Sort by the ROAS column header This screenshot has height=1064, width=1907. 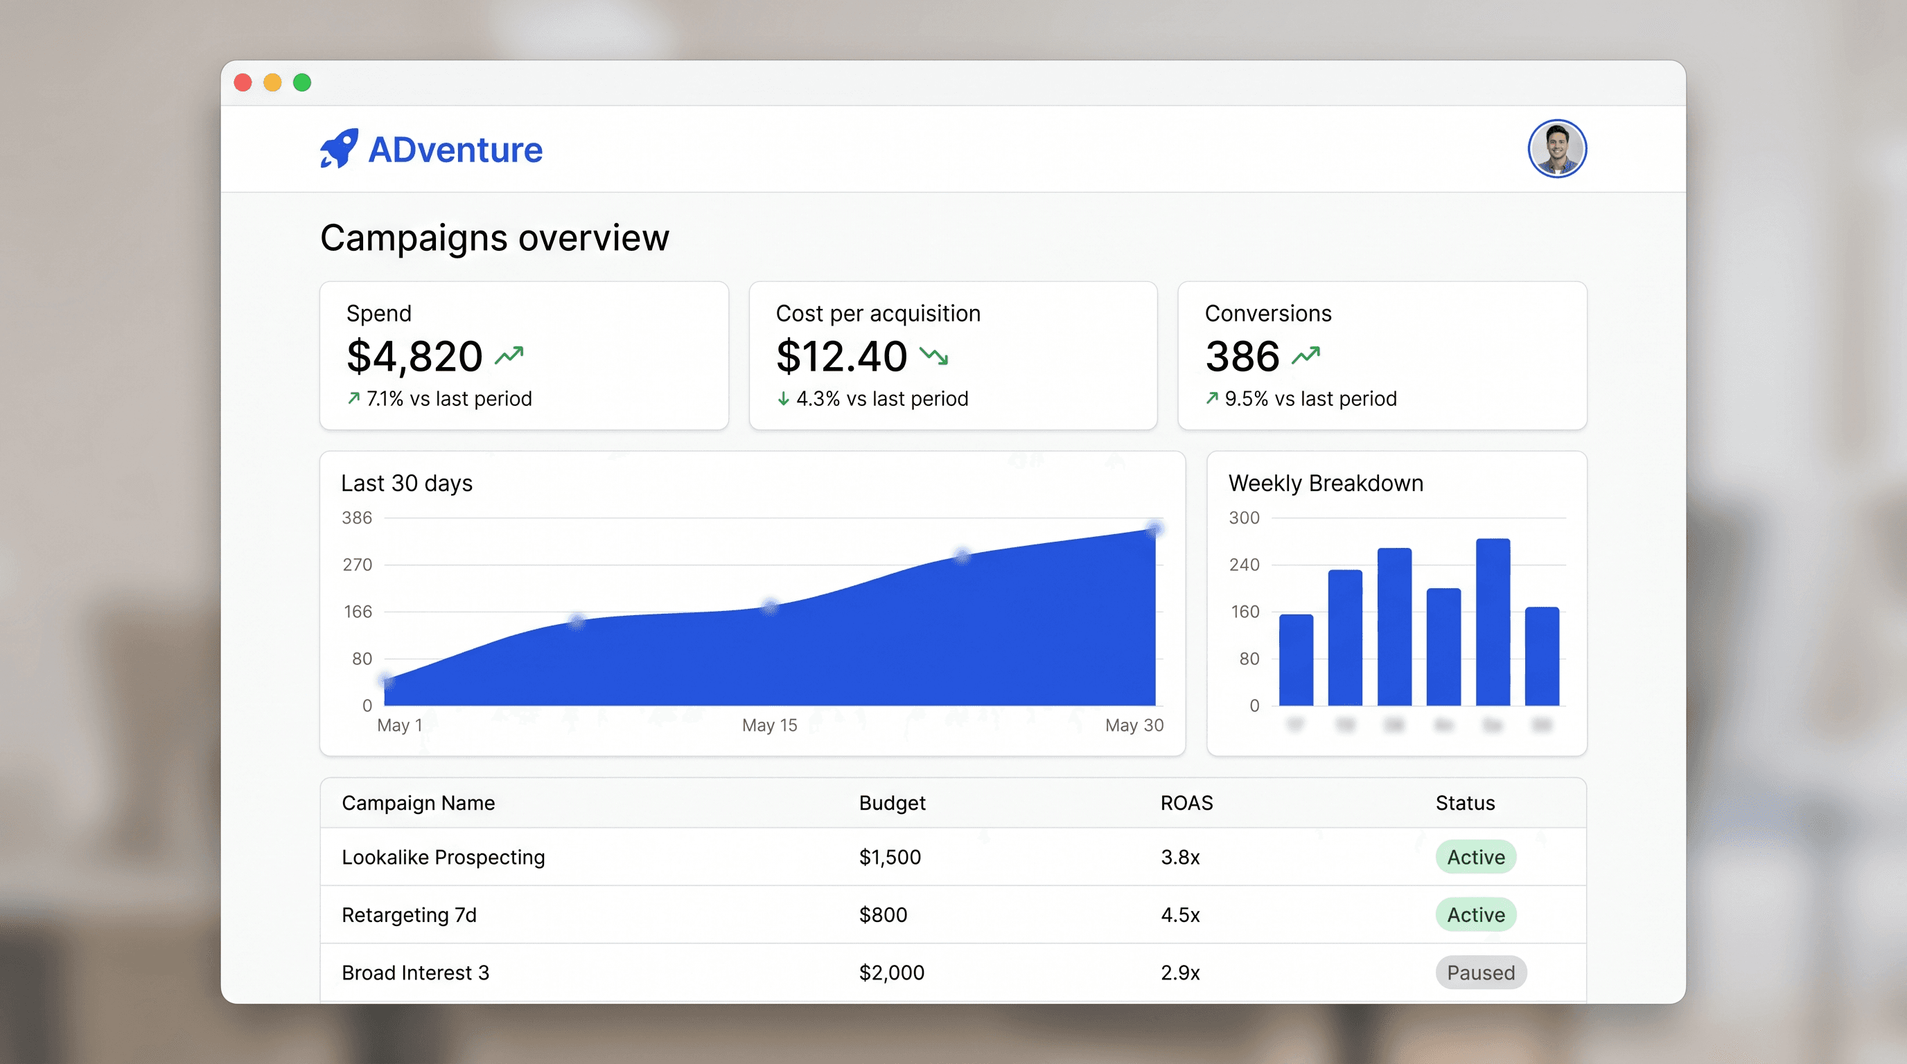[1187, 803]
